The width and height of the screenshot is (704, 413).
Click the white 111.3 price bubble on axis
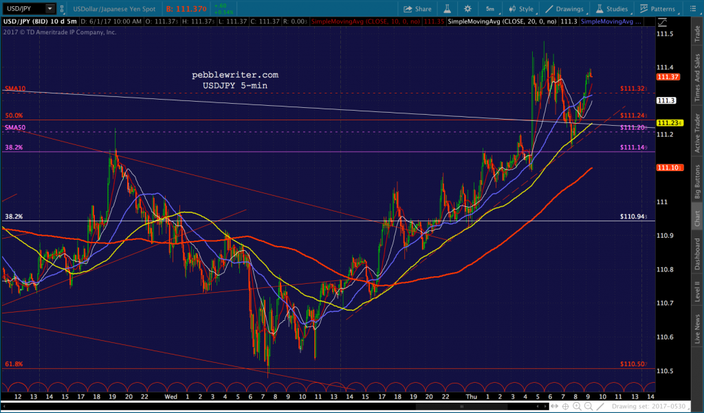pos(665,100)
